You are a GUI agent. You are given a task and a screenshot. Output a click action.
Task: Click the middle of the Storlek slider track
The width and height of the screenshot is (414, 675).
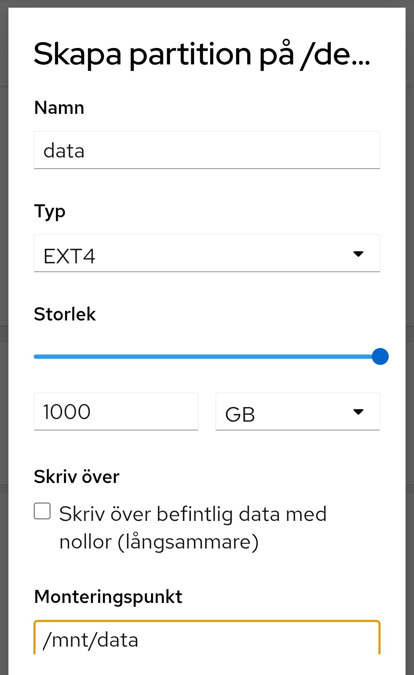pos(207,356)
